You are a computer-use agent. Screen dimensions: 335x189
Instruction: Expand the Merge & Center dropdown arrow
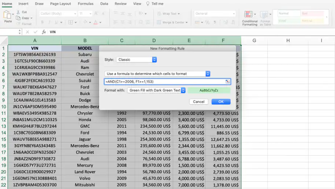(187, 22)
